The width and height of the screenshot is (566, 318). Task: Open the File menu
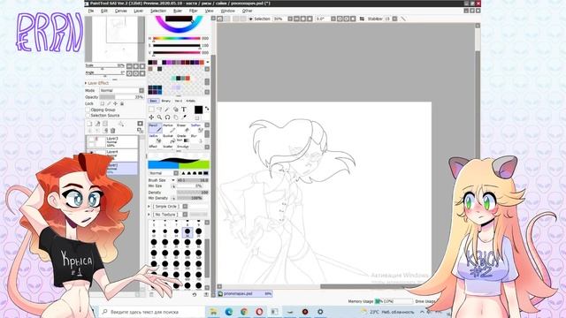(91, 11)
